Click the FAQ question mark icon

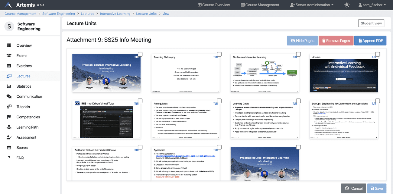(x=9, y=158)
